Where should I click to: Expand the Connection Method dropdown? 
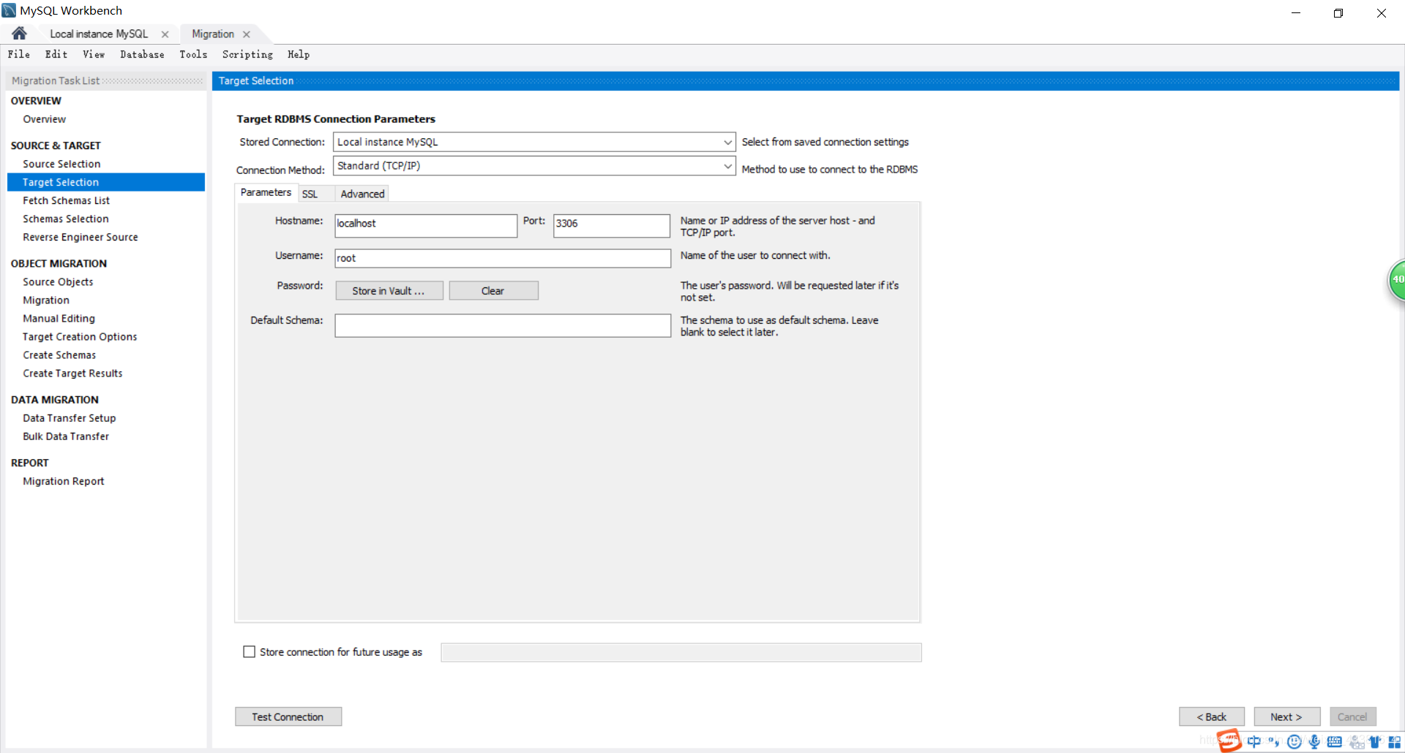[x=727, y=166]
